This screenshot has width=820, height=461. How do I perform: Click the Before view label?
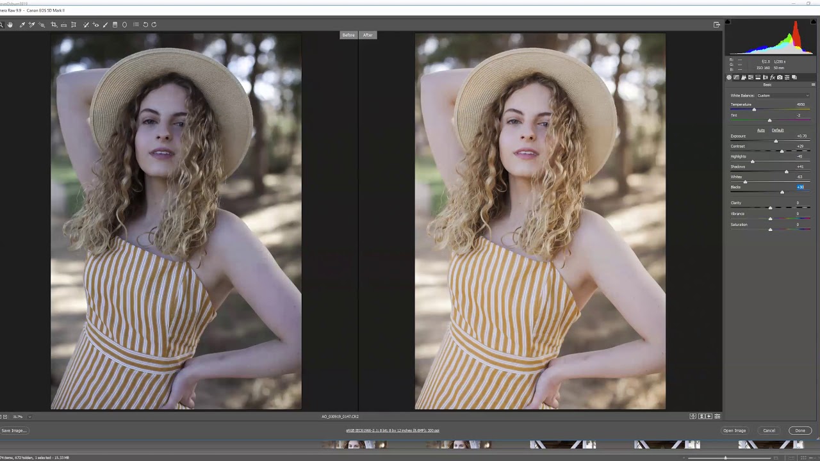tap(348, 35)
